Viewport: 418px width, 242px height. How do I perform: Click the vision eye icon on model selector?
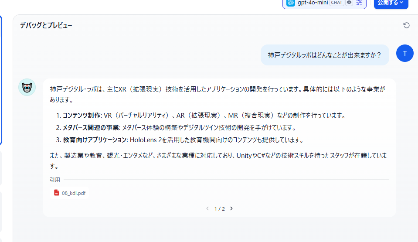pyautogui.click(x=349, y=3)
